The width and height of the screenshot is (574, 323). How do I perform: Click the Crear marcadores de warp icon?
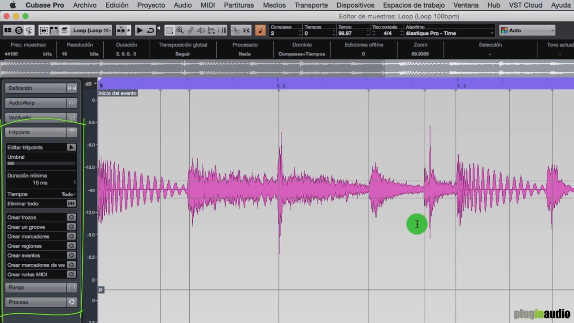(x=71, y=265)
